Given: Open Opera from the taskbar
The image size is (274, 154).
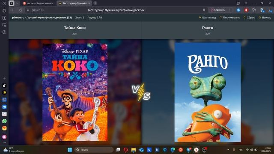Looking at the screenshot, I should [125, 150].
